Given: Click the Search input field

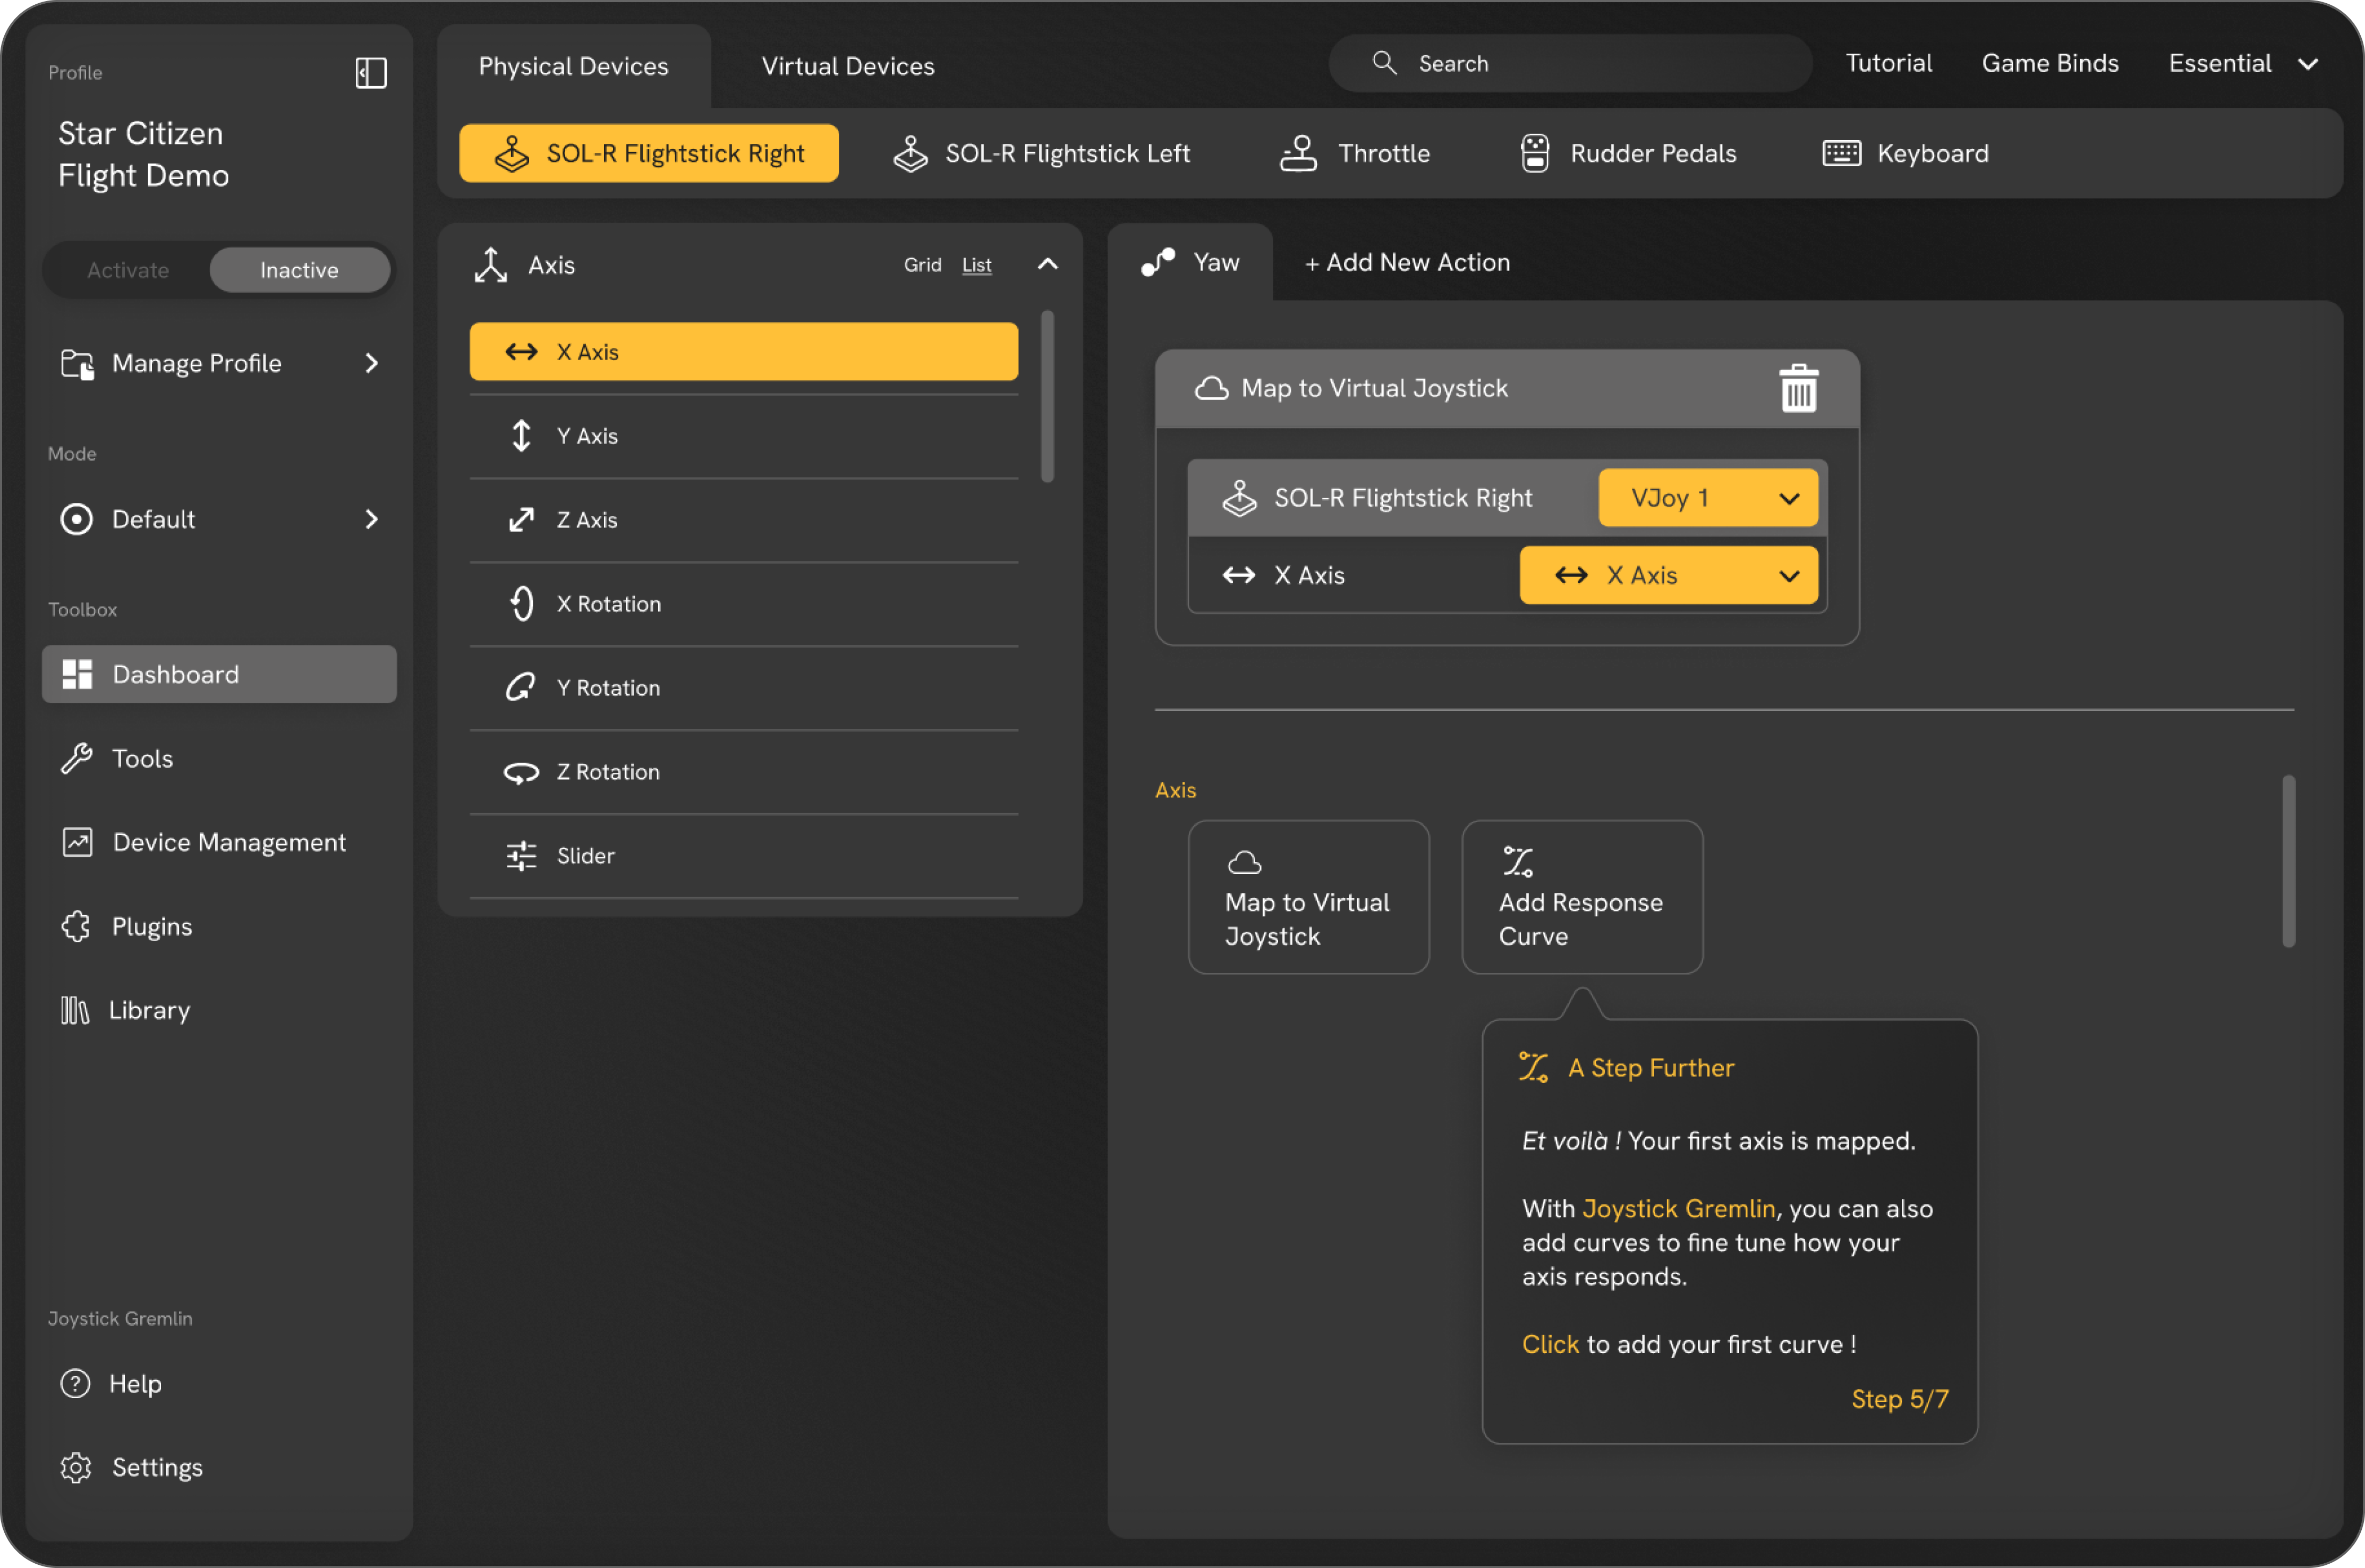Looking at the screenshot, I should point(1570,63).
